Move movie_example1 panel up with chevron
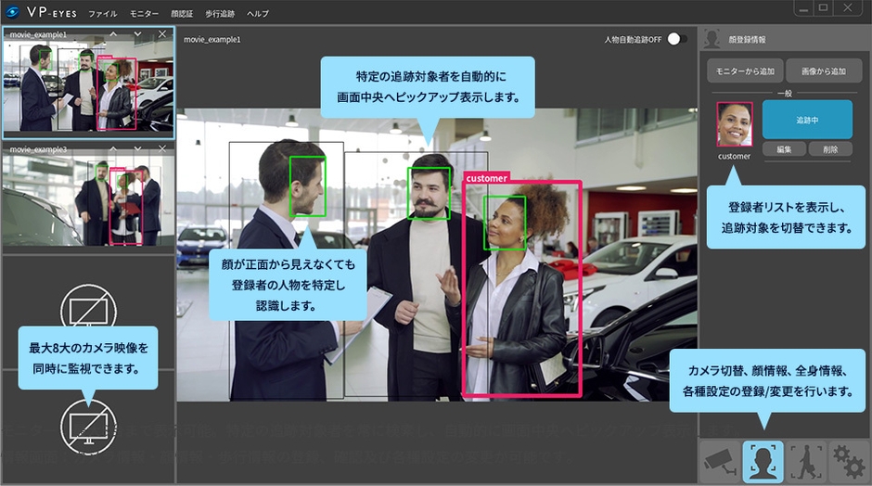The height and width of the screenshot is (486, 872). 113,34
